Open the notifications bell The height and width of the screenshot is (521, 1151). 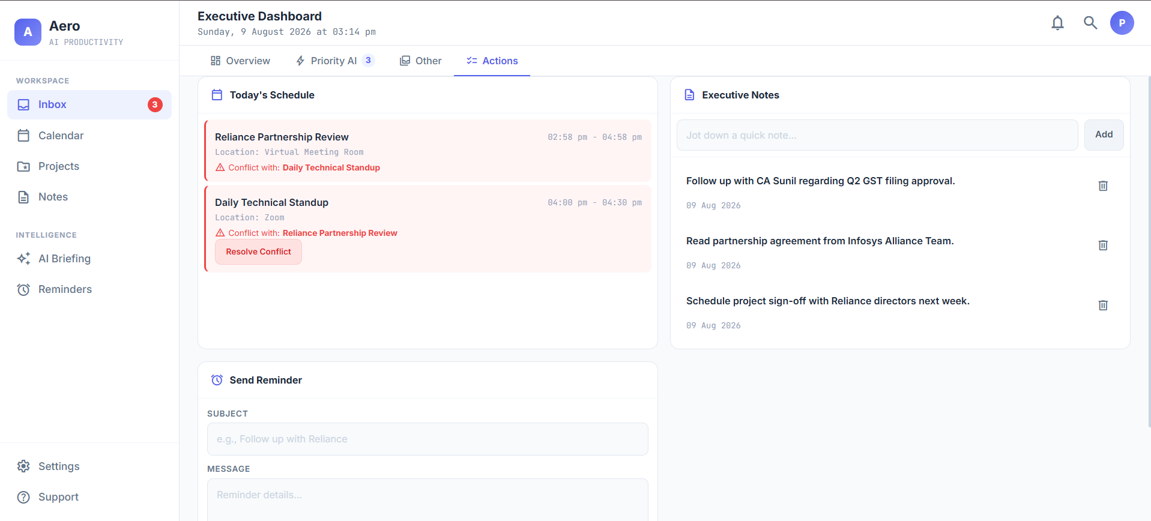[1057, 23]
